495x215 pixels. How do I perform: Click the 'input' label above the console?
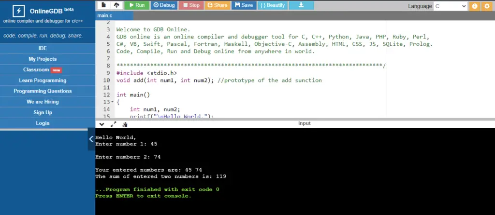tap(305, 123)
